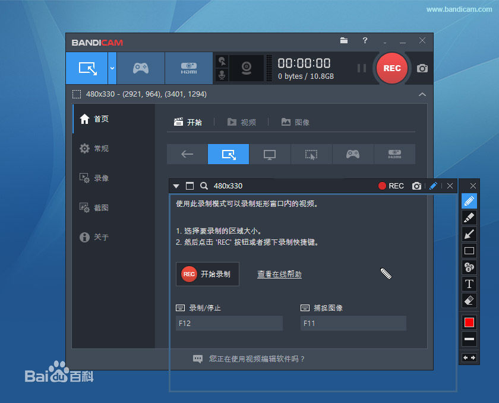499x403 pixels.
Task: Open red color swatch in drawing toolbar
Action: [469, 322]
